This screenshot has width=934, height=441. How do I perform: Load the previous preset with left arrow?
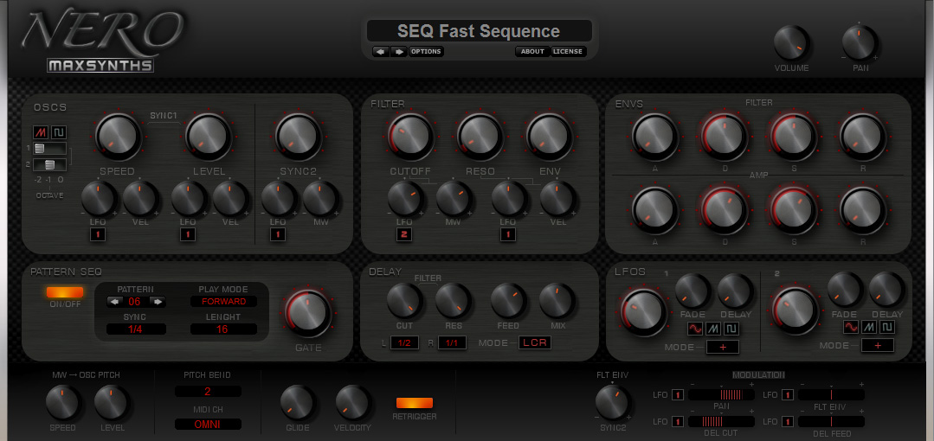(x=381, y=52)
